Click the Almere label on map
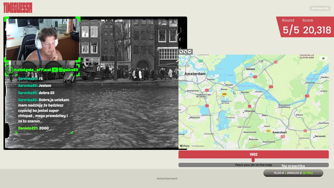Viewport: 334px width, 188px height. pos(250,69)
